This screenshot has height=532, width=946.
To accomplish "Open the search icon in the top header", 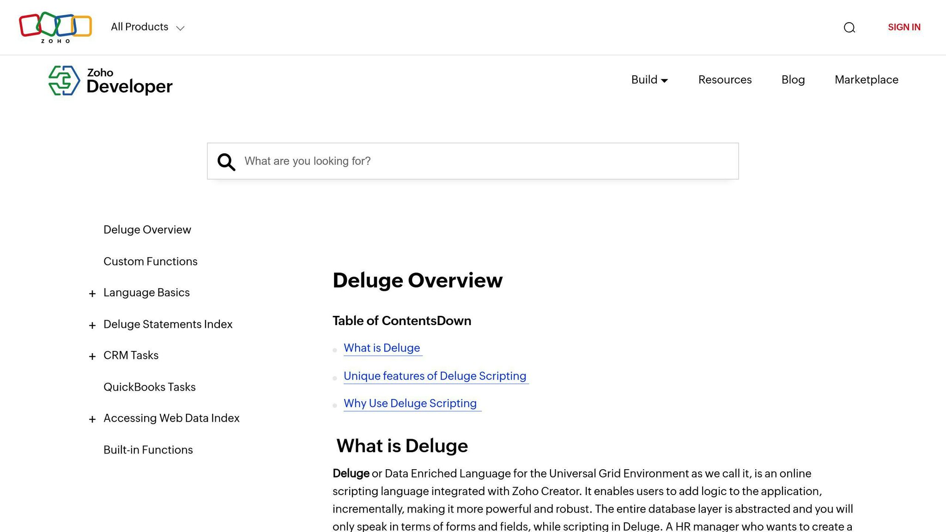I will pos(849,28).
